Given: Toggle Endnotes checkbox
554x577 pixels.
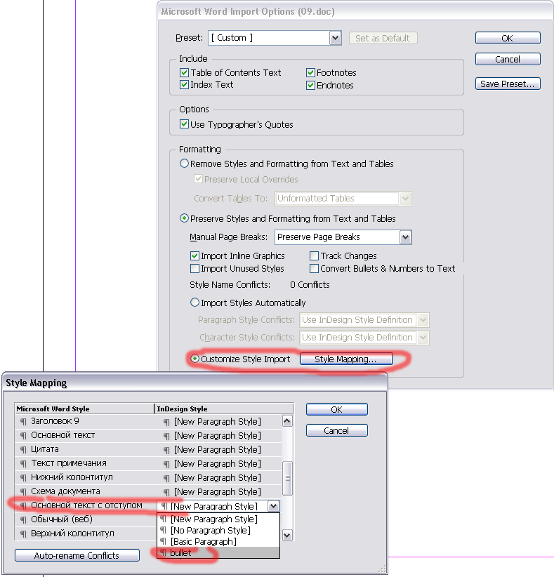Looking at the screenshot, I should point(310,86).
